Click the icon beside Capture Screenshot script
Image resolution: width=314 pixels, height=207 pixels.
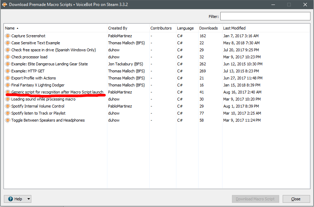click(x=8, y=36)
